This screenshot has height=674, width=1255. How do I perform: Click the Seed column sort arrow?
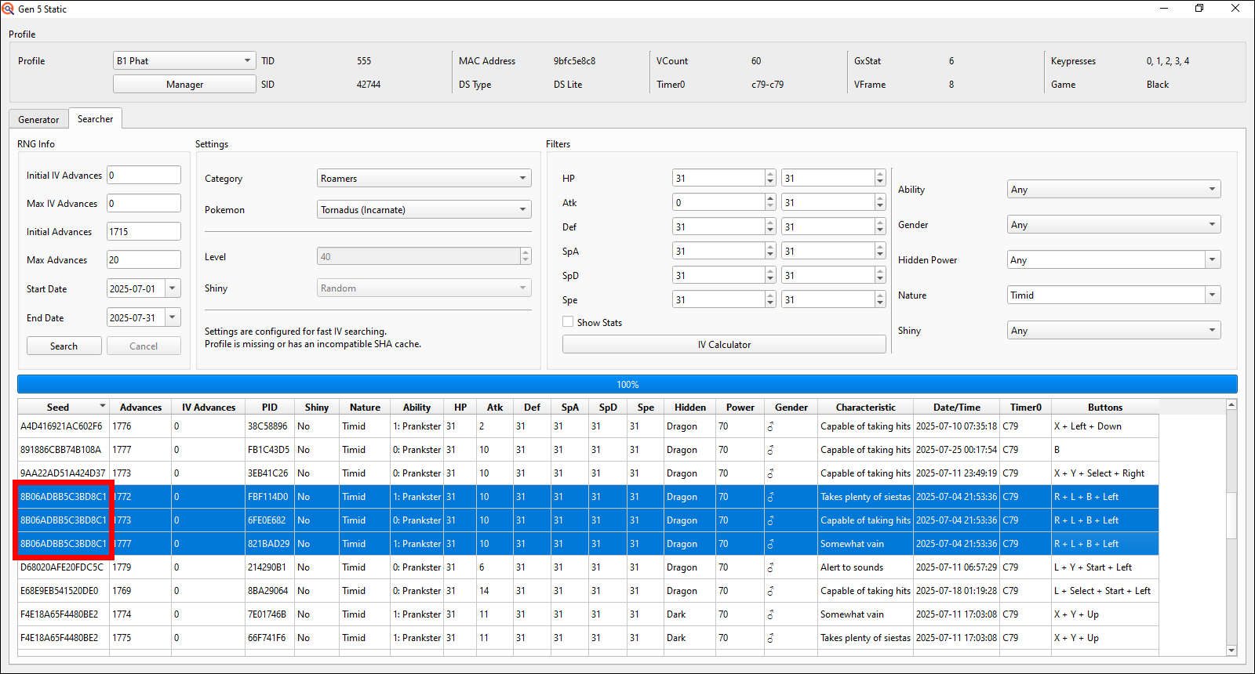102,406
